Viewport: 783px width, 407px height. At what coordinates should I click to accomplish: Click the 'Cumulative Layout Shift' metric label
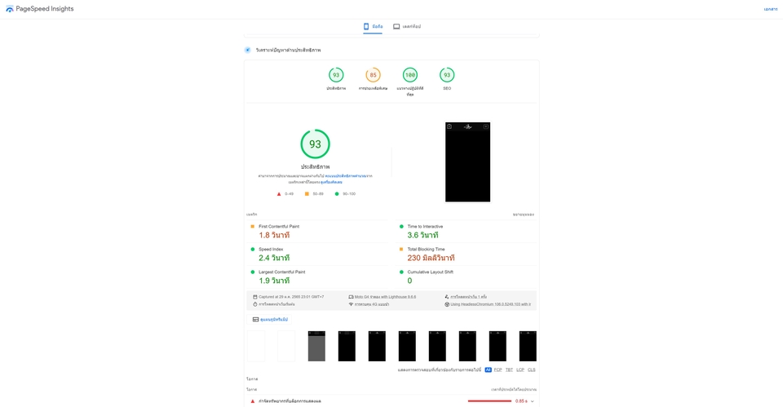click(430, 272)
